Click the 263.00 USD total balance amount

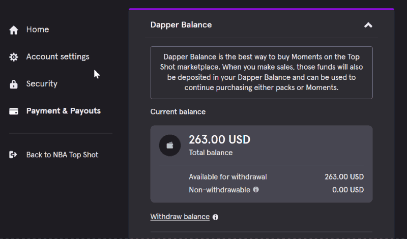[x=220, y=140]
